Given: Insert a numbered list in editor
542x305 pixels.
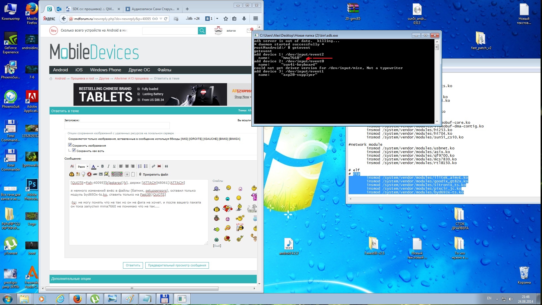Looking at the screenshot, I should point(140,166).
